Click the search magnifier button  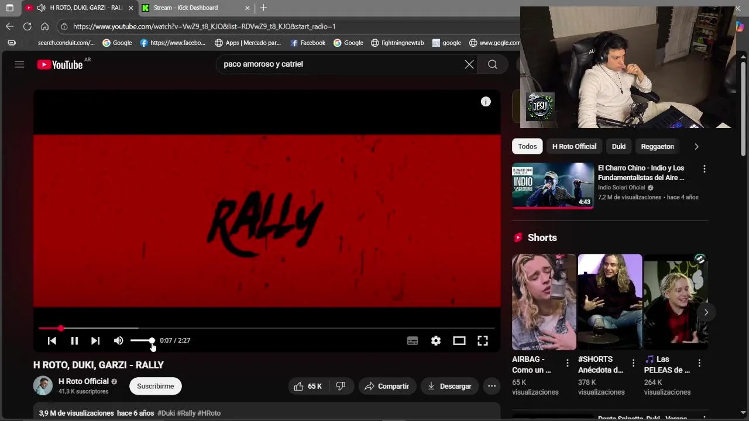coord(493,64)
